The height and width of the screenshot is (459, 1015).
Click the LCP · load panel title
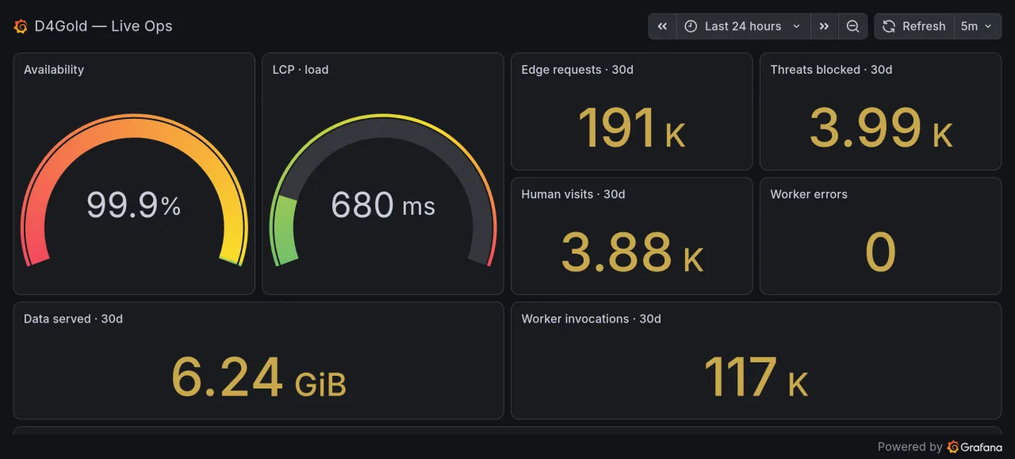pos(301,70)
